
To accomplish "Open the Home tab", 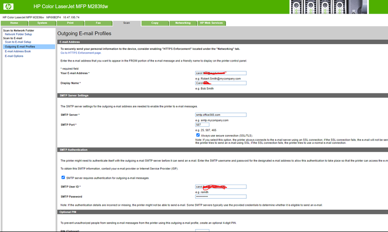I will (x=14, y=23).
